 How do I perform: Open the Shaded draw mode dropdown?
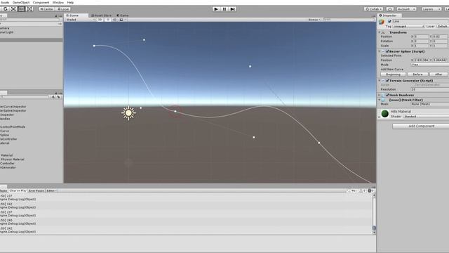point(80,20)
